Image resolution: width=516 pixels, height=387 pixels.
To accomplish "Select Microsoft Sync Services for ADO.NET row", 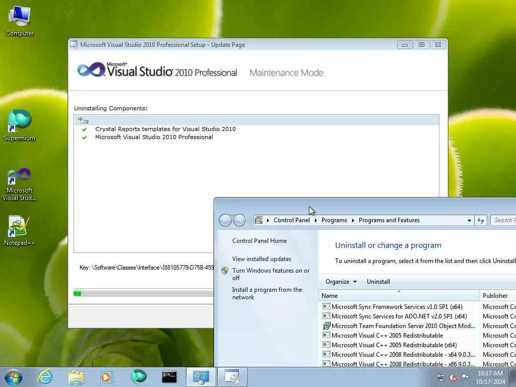I will point(399,316).
